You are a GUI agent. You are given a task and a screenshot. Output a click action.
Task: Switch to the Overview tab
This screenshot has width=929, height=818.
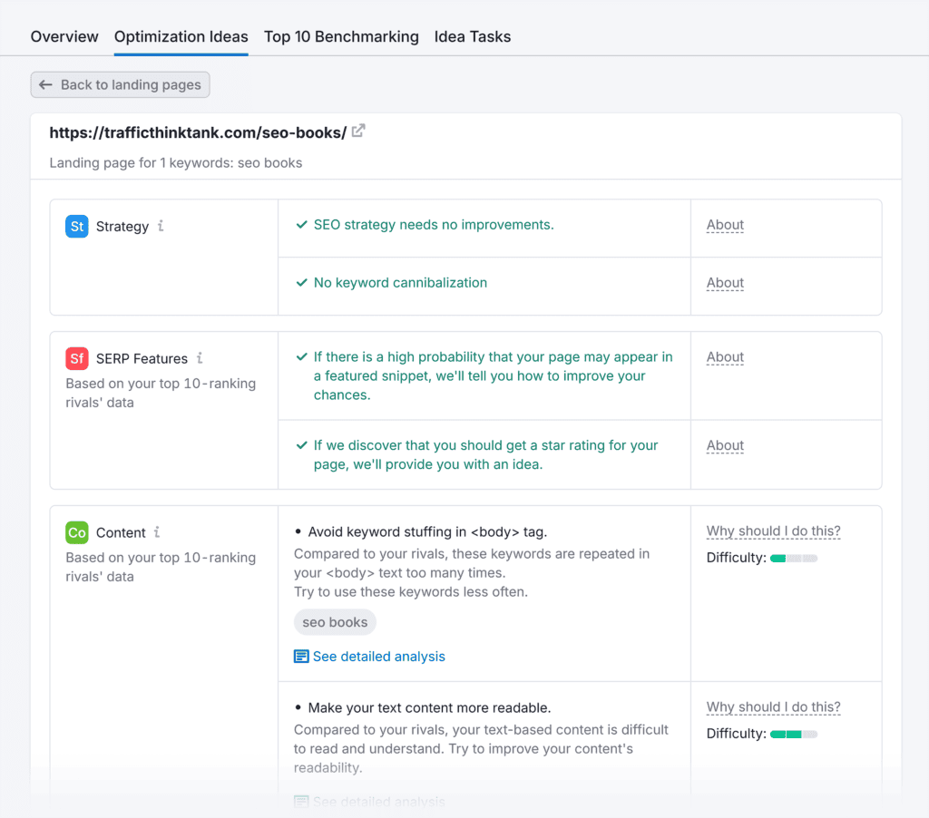(x=64, y=37)
